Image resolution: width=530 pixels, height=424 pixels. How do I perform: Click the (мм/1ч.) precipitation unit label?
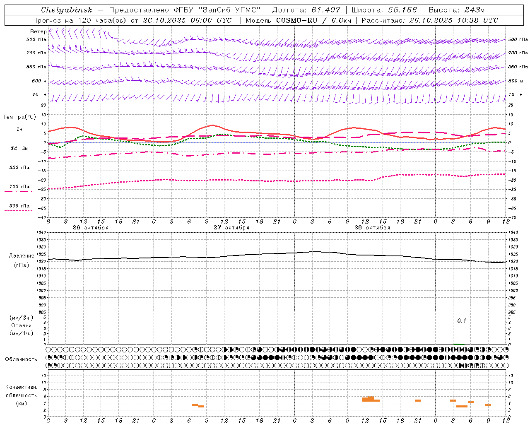pos(22,333)
